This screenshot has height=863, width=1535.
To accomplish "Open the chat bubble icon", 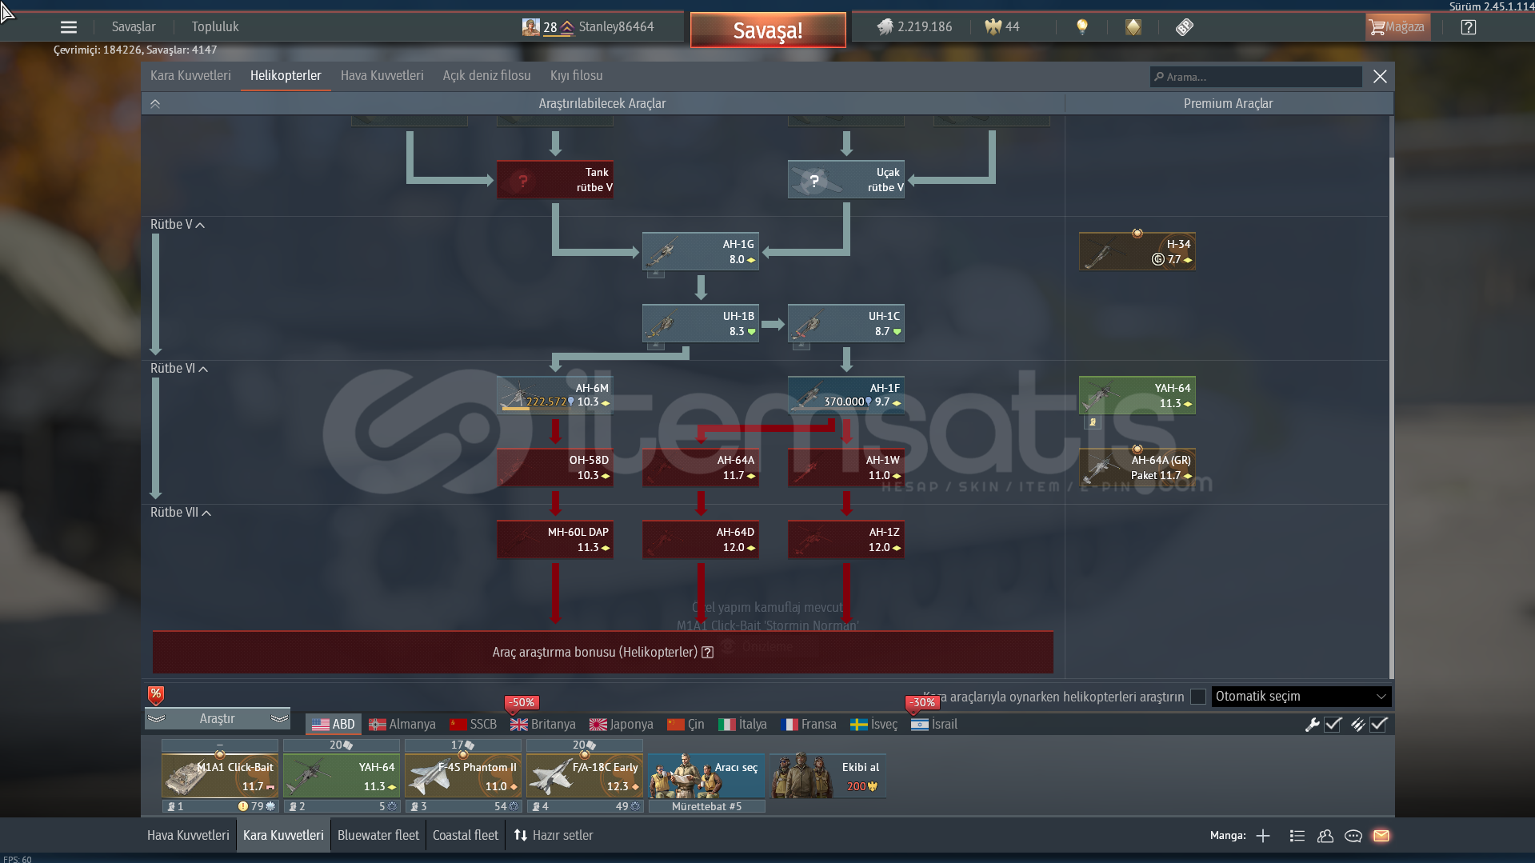I will click(x=1353, y=836).
